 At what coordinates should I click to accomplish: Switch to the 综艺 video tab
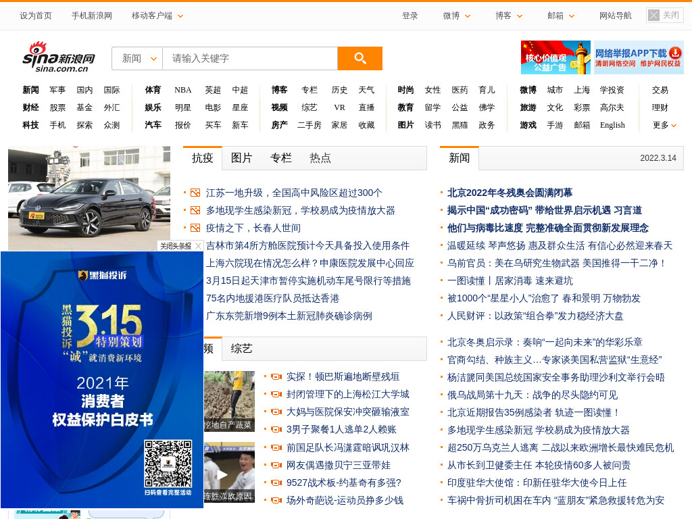tap(241, 349)
